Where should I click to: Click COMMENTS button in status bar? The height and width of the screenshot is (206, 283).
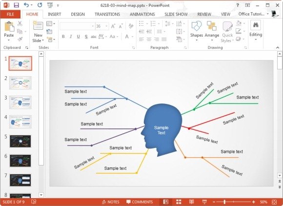pos(140,202)
